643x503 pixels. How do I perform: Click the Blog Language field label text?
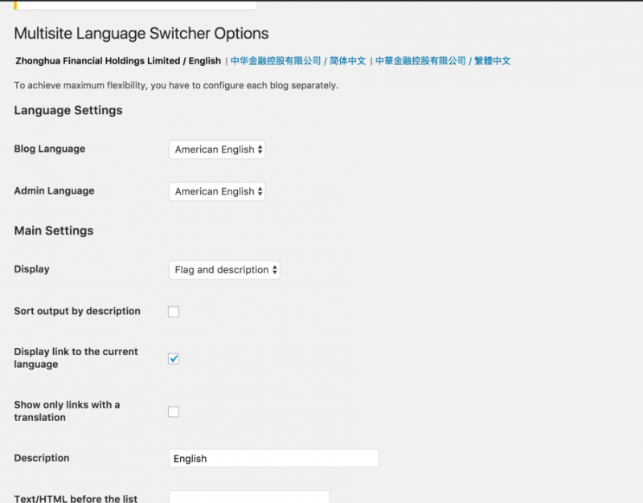coord(50,149)
